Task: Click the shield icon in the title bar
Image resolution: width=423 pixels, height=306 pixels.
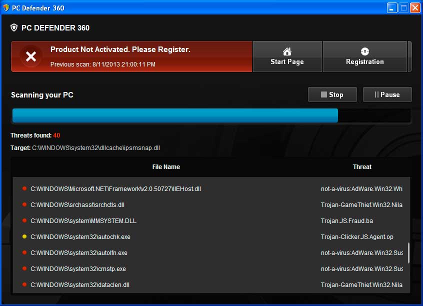Action: [6, 7]
